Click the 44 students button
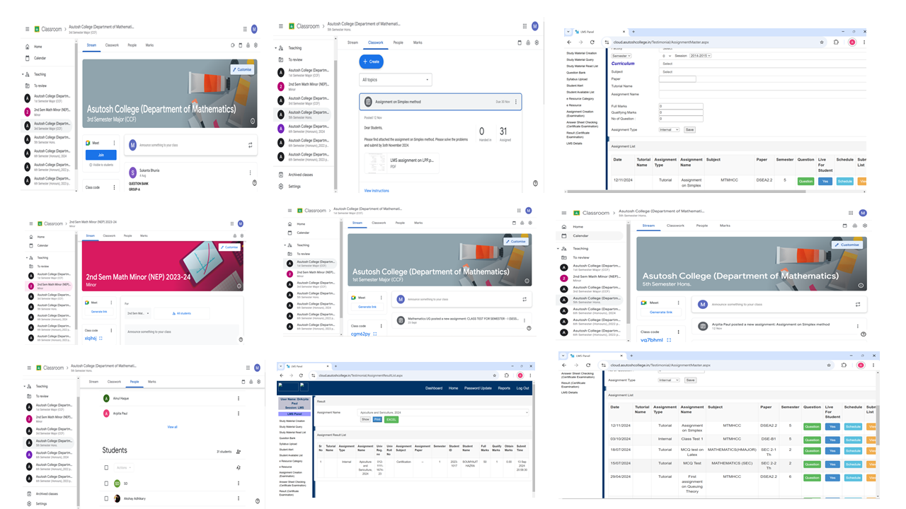The width and height of the screenshot is (906, 509). tap(182, 313)
